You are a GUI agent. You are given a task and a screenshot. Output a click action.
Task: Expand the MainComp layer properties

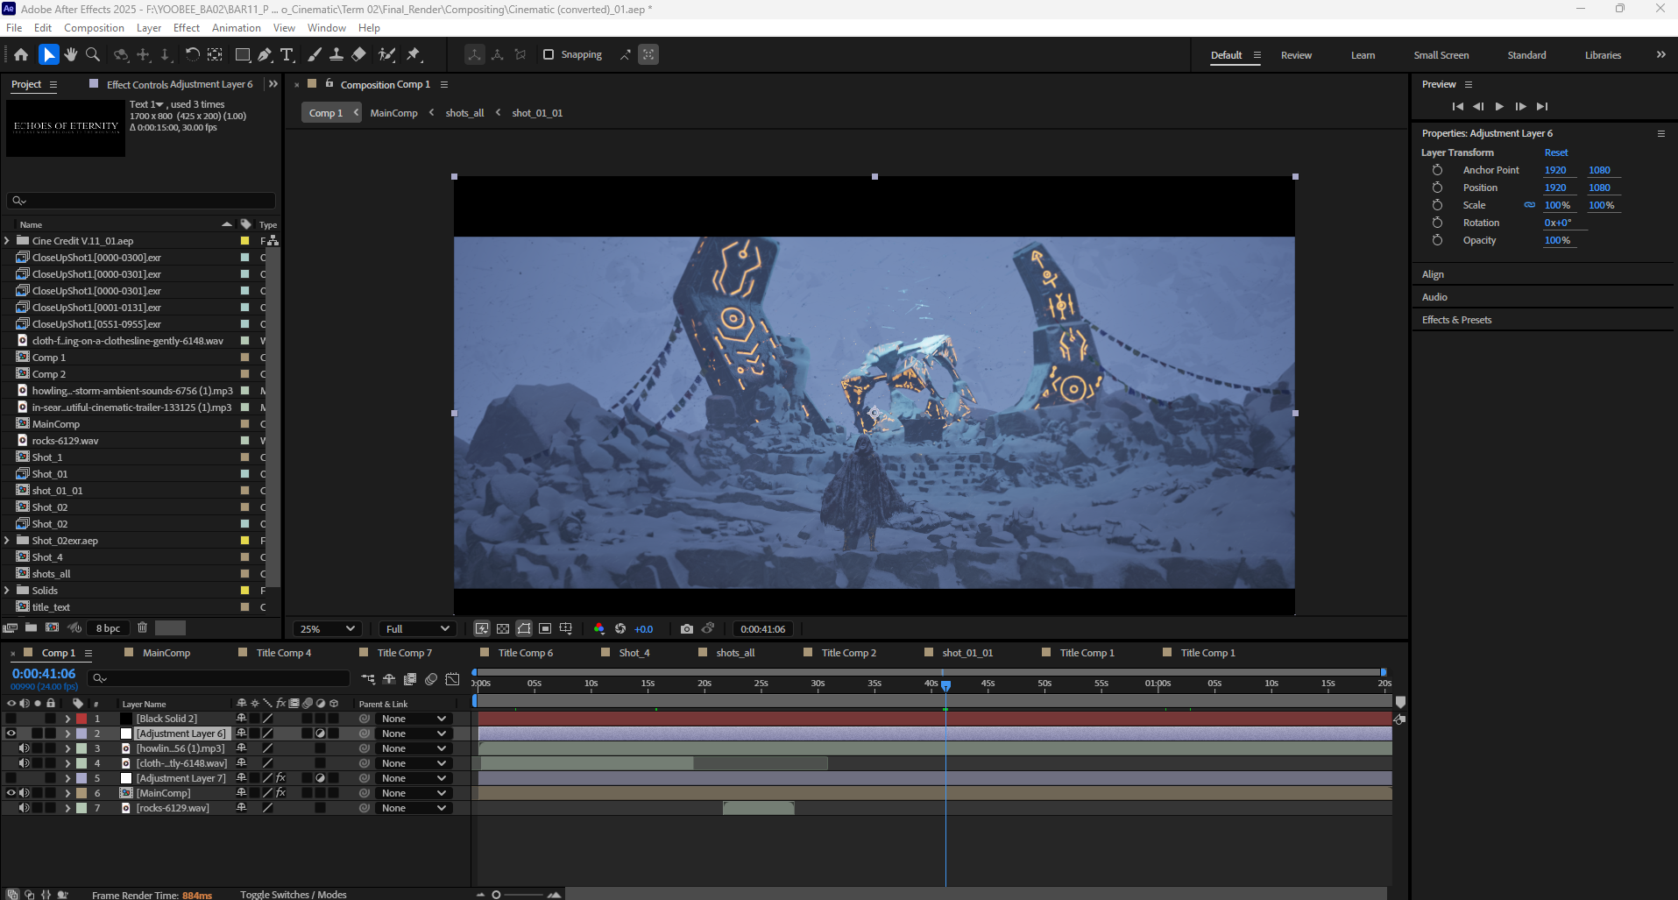pyautogui.click(x=67, y=793)
